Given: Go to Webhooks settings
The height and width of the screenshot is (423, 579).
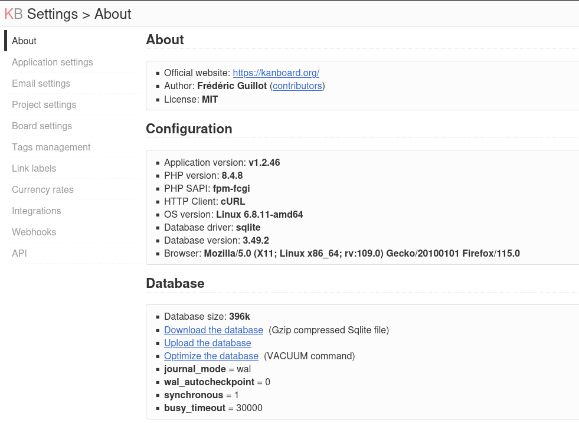Looking at the screenshot, I should point(34,232).
